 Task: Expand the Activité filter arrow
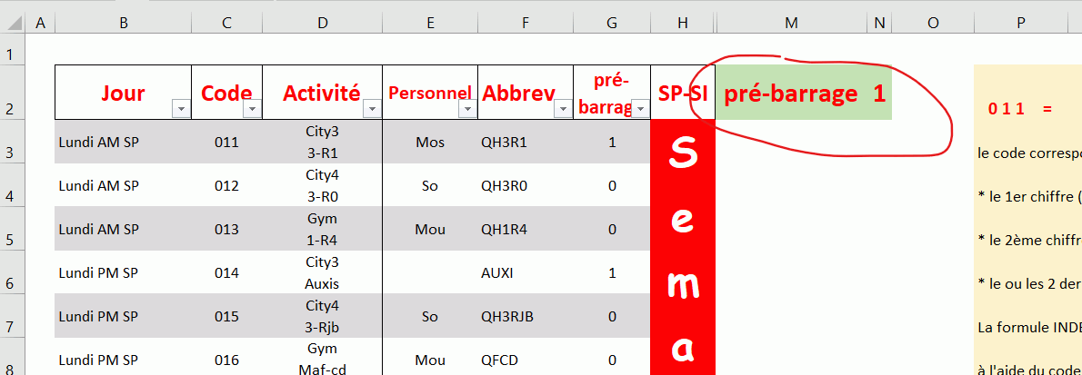372,109
